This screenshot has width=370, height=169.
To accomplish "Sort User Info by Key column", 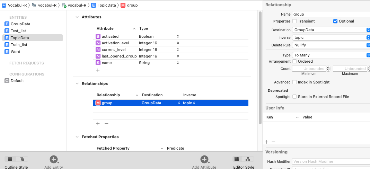I will pyautogui.click(x=283, y=117).
